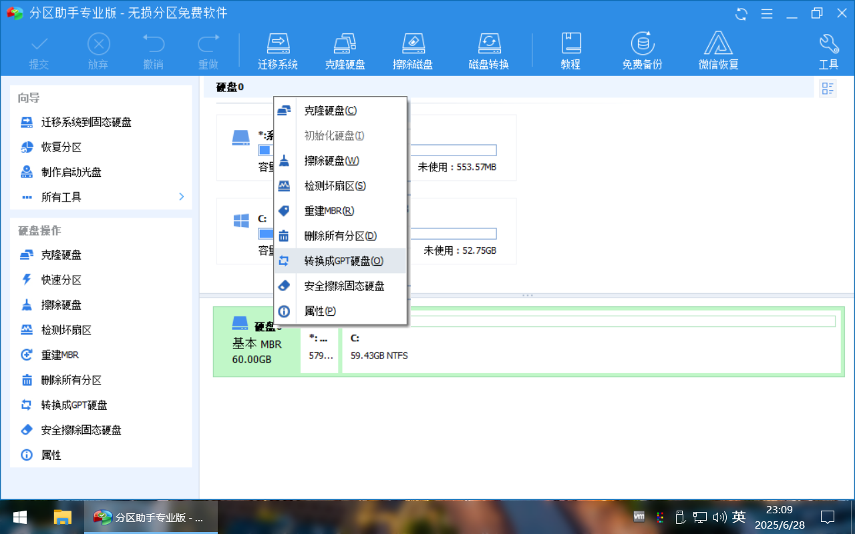Toggle the disk list view mode icon

(x=828, y=88)
